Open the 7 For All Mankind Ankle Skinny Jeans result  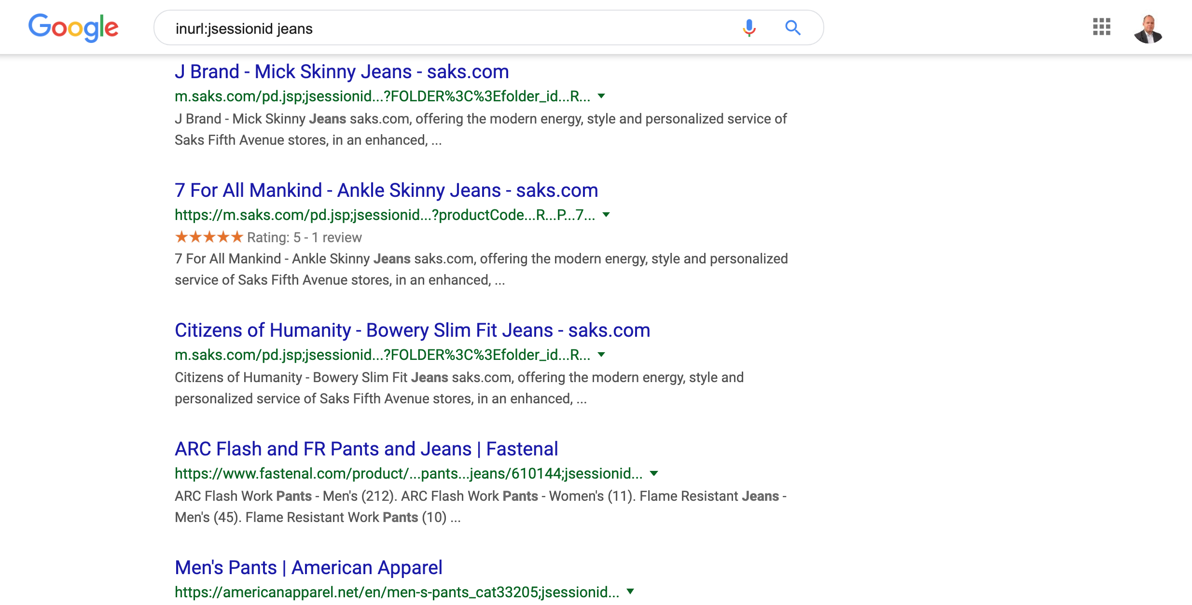386,190
